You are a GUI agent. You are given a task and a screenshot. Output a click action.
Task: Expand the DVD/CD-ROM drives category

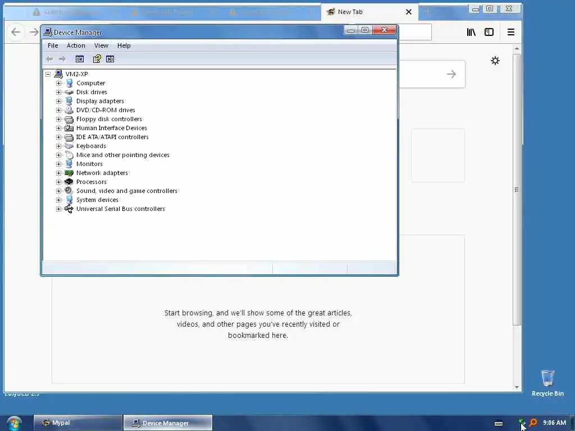58,110
